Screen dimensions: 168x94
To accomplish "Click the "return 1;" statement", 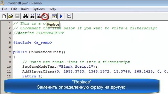I will tap(32, 76).
